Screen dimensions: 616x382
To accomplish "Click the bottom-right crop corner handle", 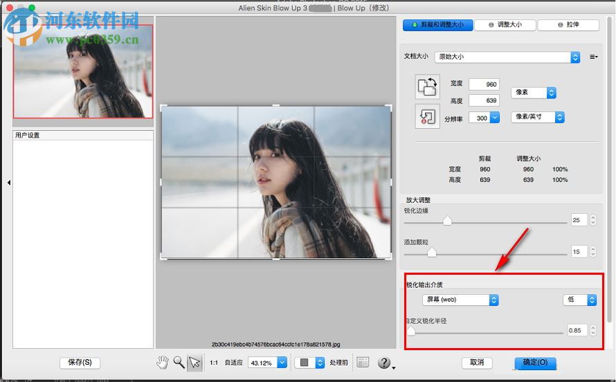I will [x=389, y=257].
